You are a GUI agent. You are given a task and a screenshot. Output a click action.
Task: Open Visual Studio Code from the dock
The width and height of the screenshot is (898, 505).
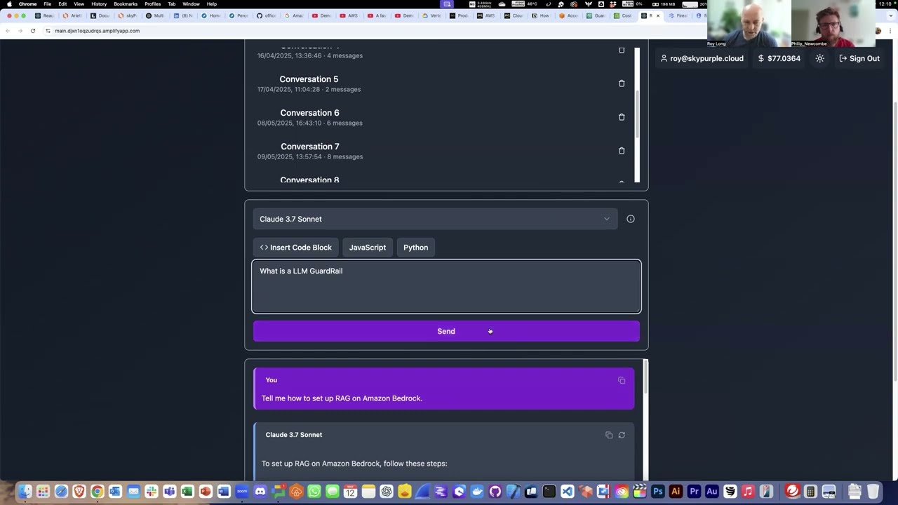click(x=568, y=492)
